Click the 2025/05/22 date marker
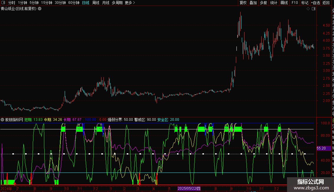334x192 pixels. click(189, 188)
